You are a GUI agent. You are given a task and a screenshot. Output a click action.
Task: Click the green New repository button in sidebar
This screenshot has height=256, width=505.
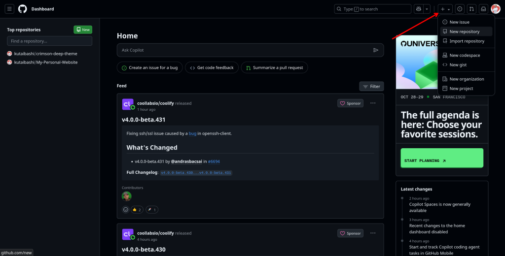(83, 30)
